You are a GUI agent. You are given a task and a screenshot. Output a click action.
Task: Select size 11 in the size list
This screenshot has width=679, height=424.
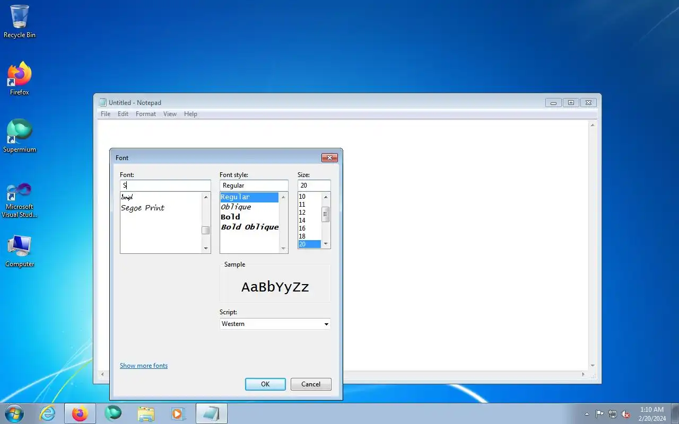pos(310,205)
